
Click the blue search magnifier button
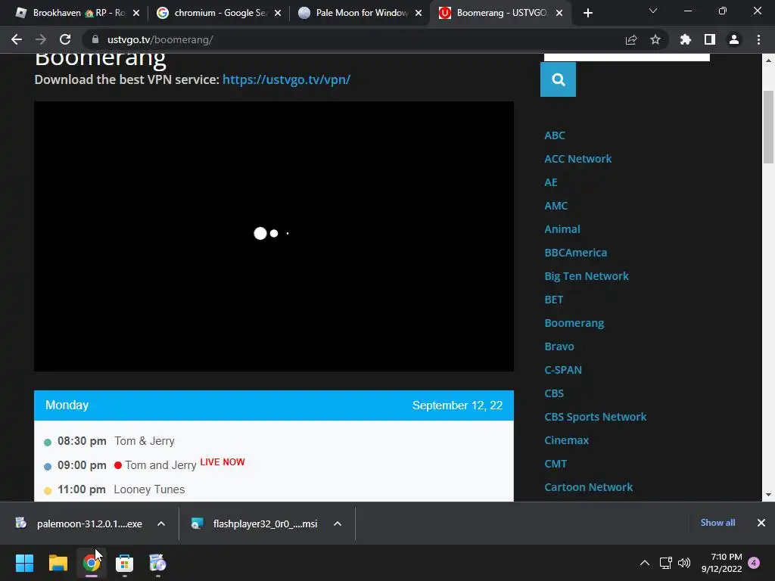pos(558,79)
